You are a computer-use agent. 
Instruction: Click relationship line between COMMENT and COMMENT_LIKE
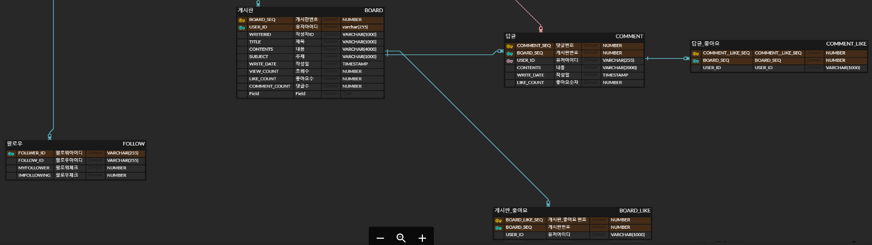pyautogui.click(x=667, y=59)
